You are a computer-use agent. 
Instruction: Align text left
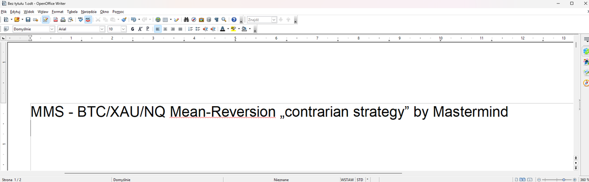click(x=158, y=29)
